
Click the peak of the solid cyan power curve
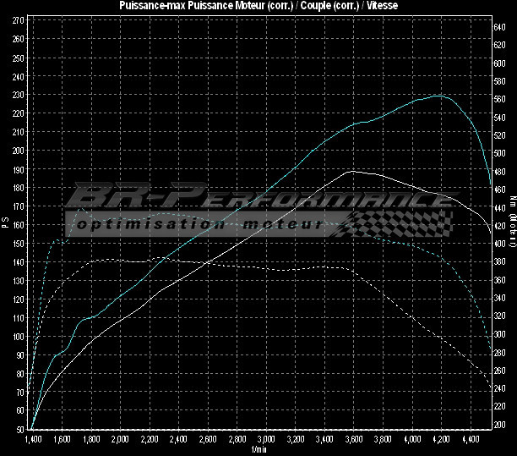pos(437,96)
